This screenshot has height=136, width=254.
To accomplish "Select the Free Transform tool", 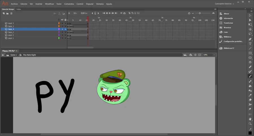I will 250,24.
